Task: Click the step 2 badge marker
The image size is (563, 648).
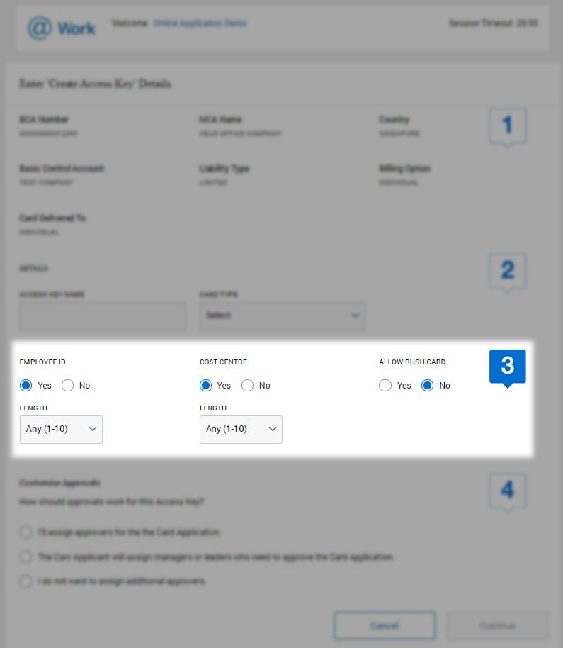Action: (507, 271)
